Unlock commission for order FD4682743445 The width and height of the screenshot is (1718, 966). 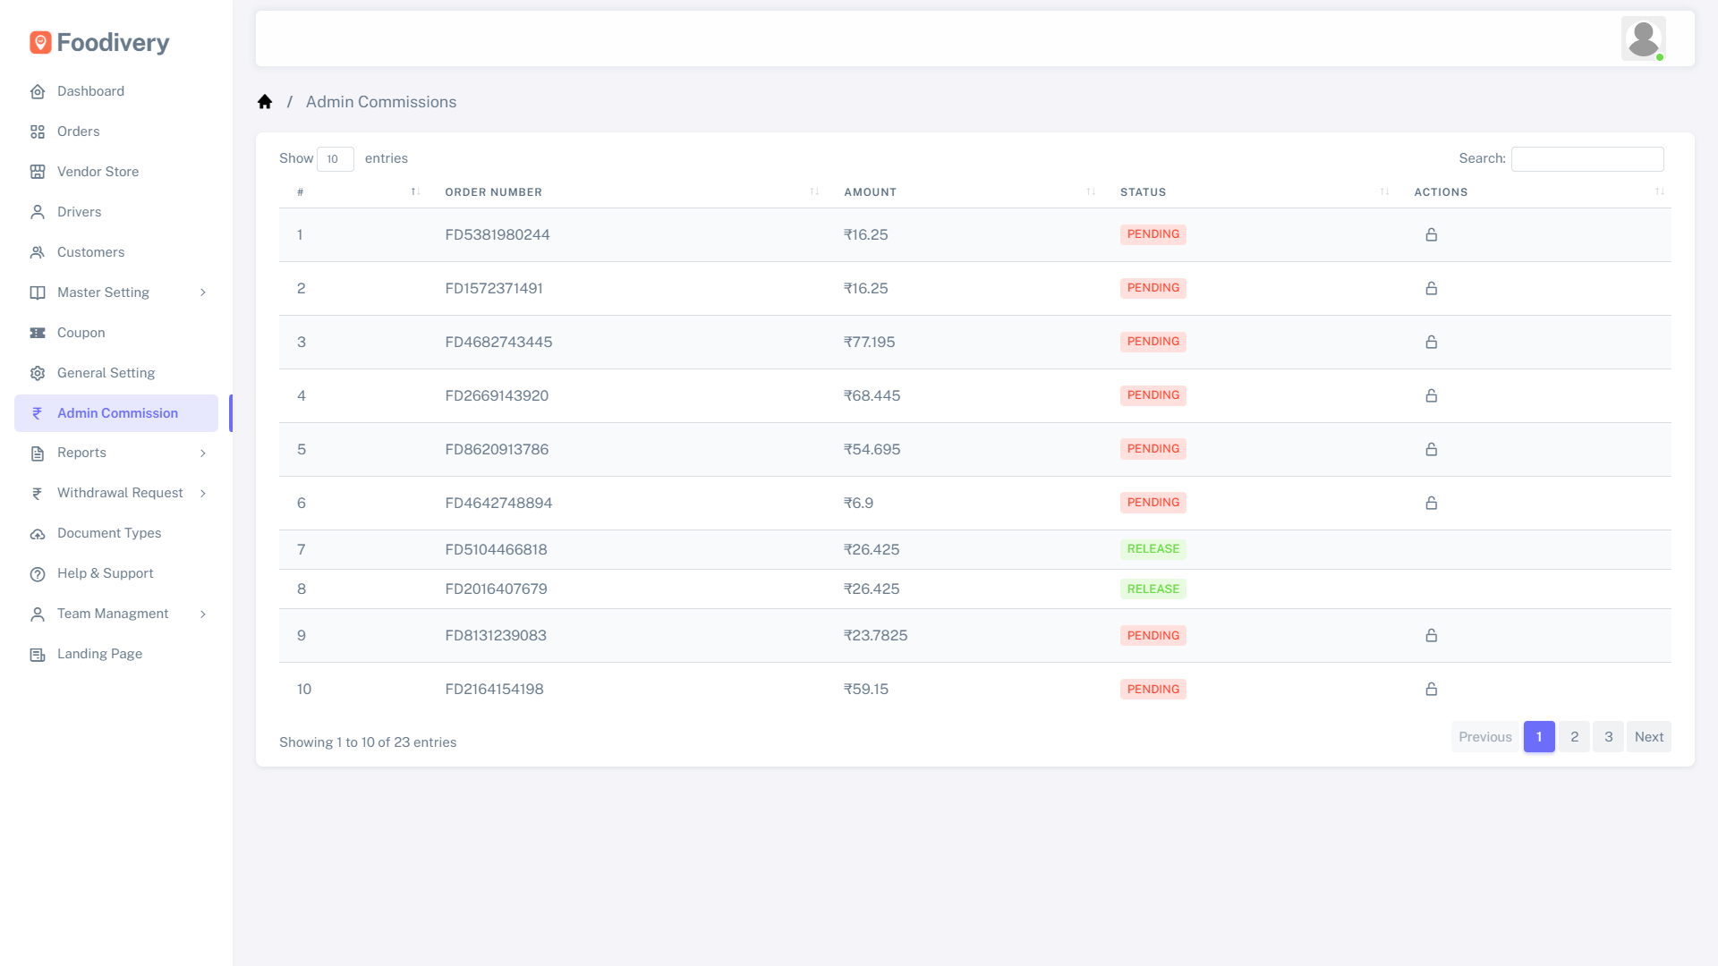click(x=1431, y=342)
